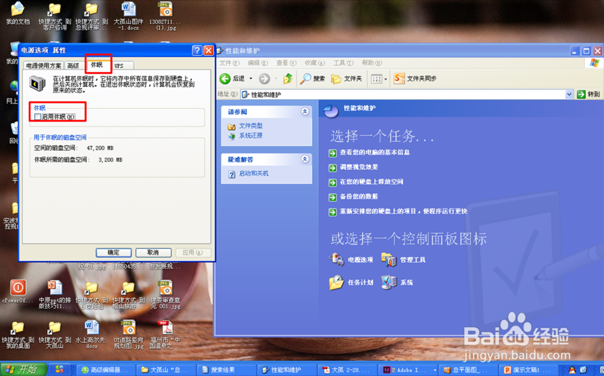The width and height of the screenshot is (604, 376).
Task: Select the 大孤山图件-1.docx desktop file
Action: 128,16
